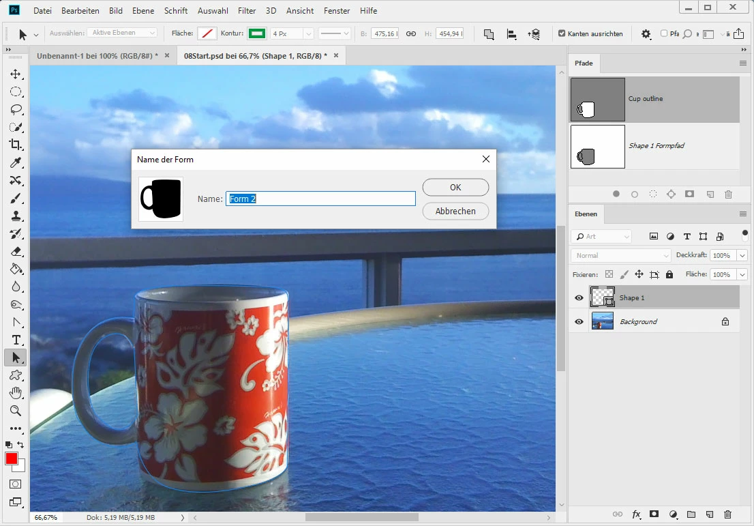Image resolution: width=754 pixels, height=526 pixels.
Task: Select the Path Selection tool
Action: click(16, 357)
